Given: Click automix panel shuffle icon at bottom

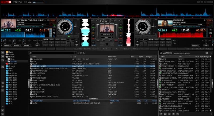Looking at the screenshot, I should pos(169,114).
